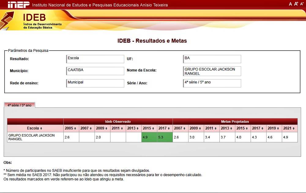Click the green 5.3 cell for 2017

(x=165, y=137)
